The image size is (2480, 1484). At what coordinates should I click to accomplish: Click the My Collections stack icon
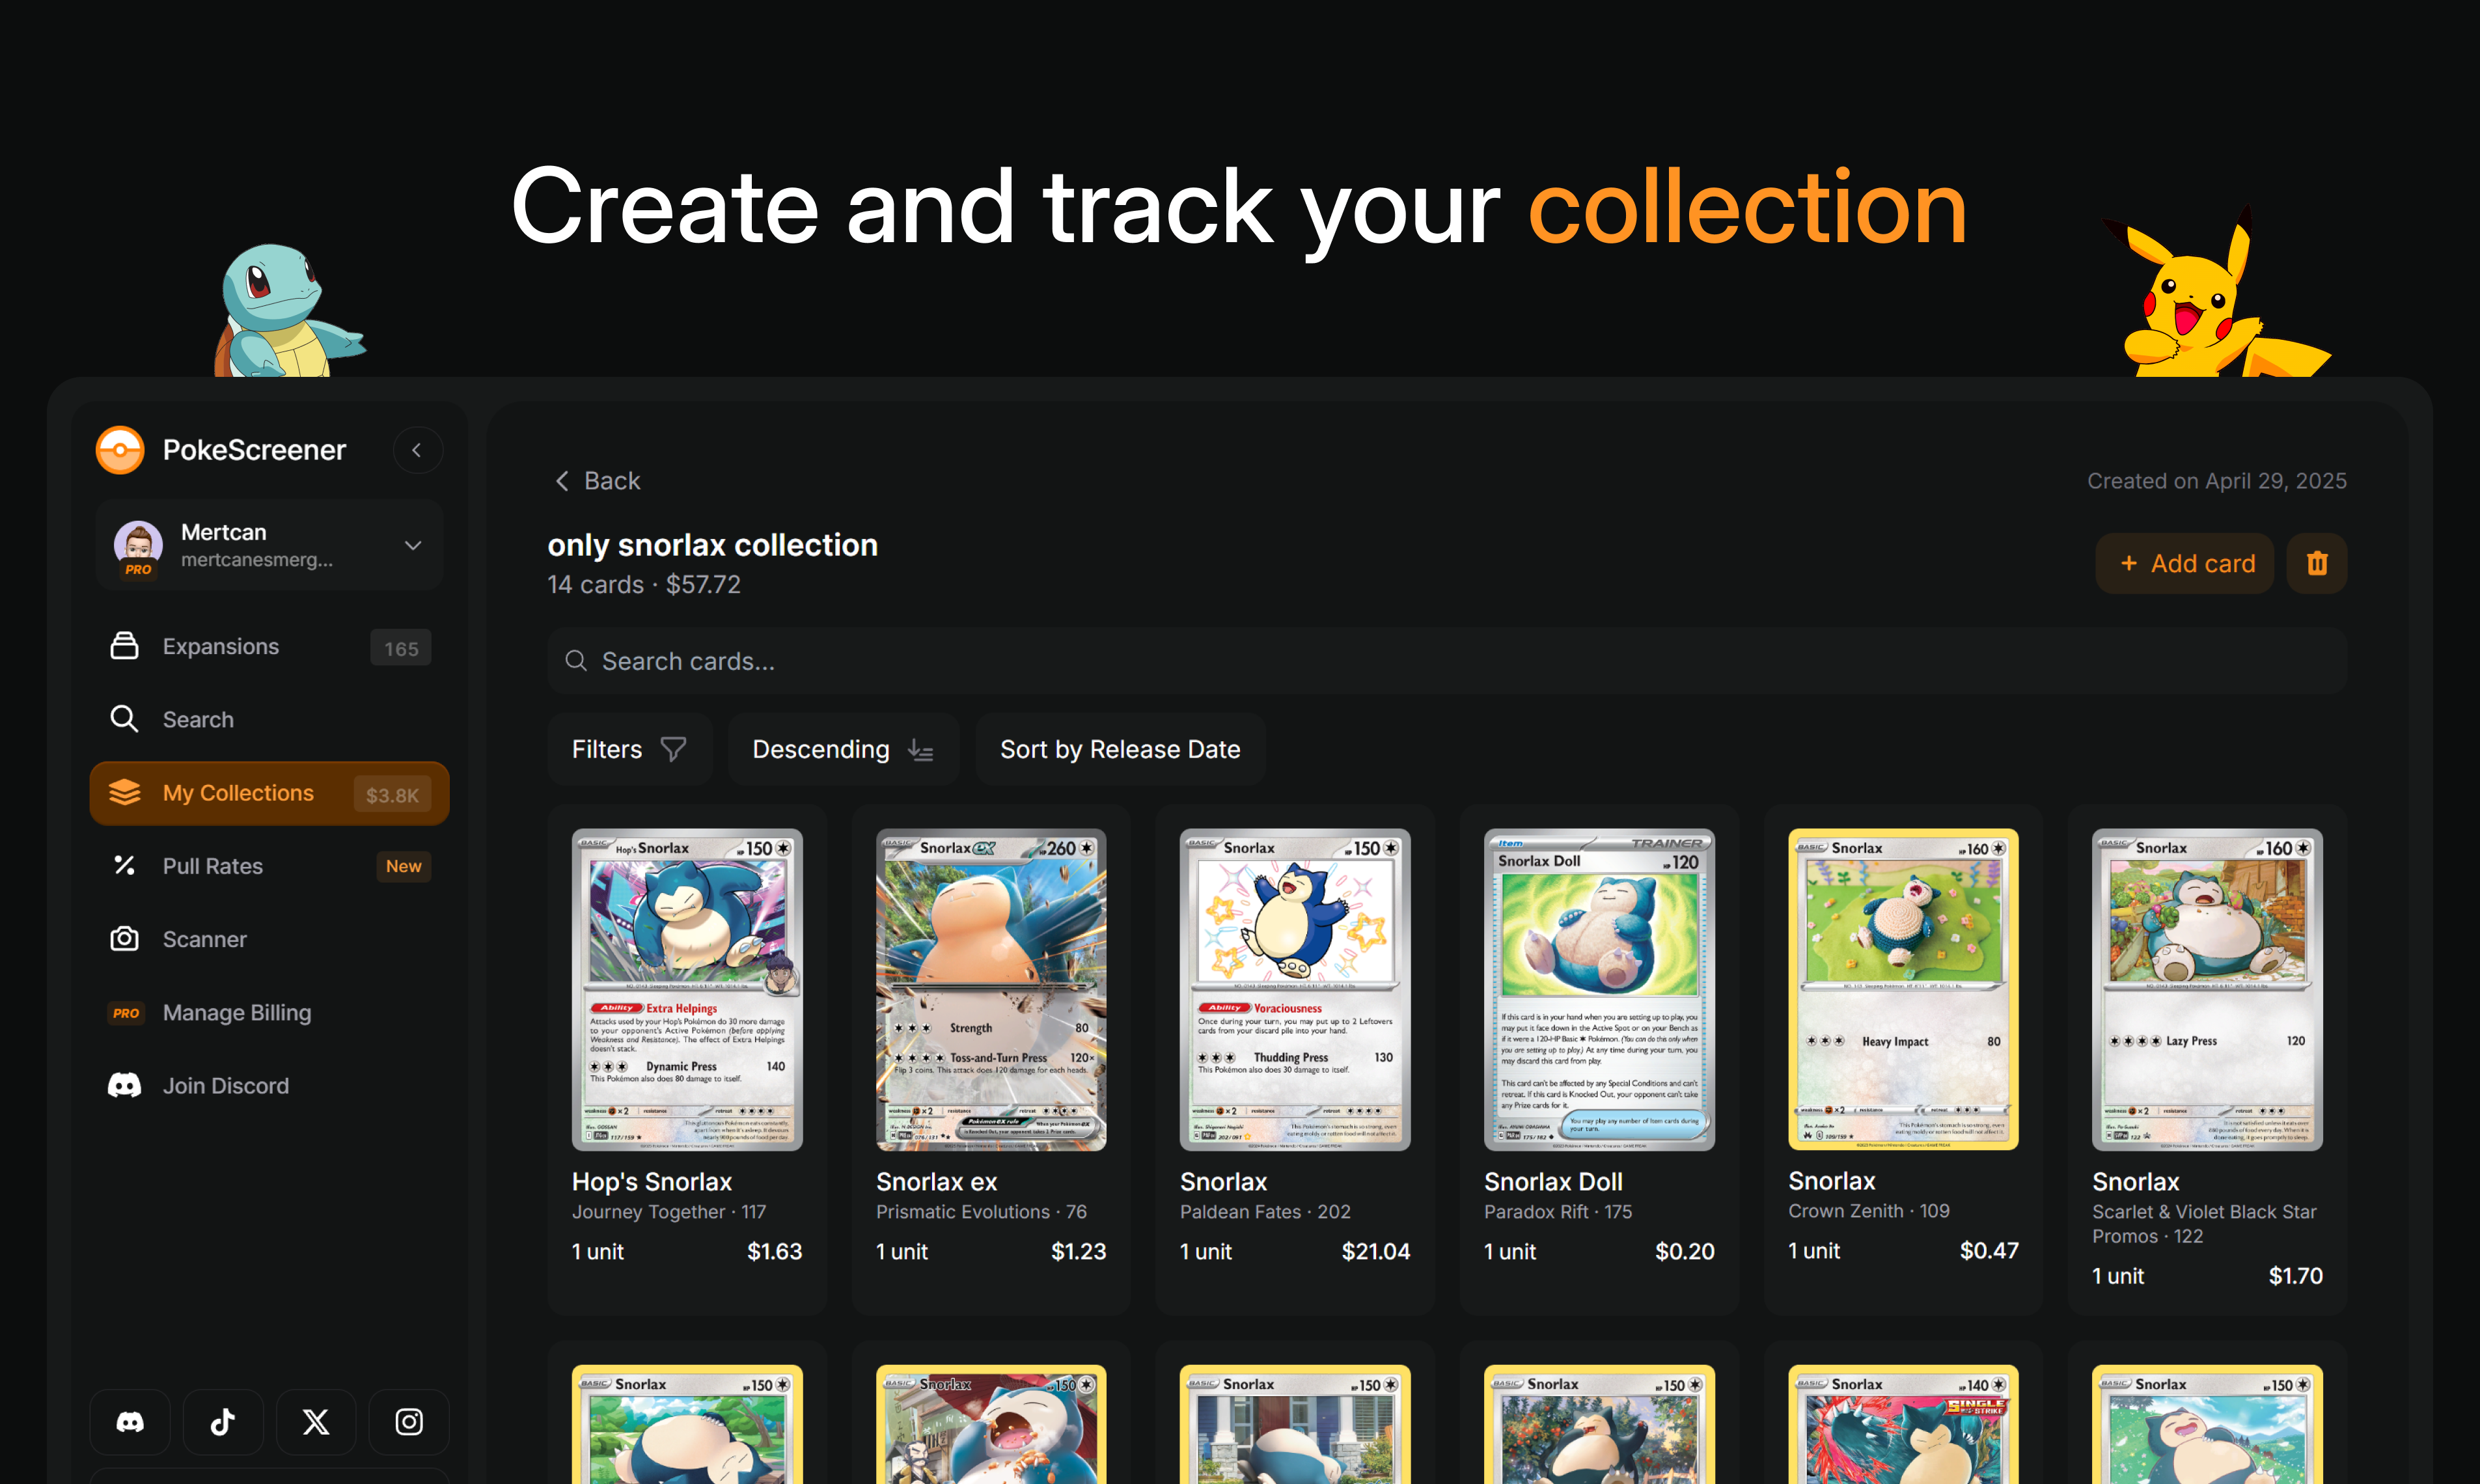(124, 792)
